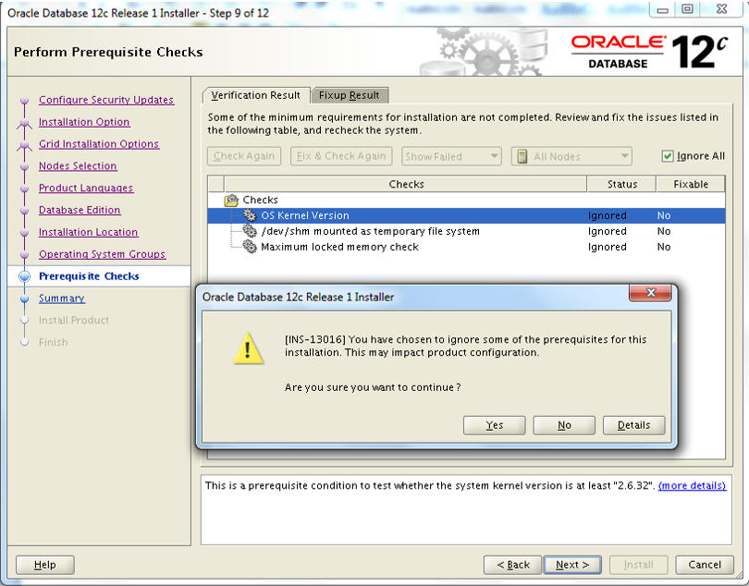Click the Cancel button
The width and height of the screenshot is (749, 586).
tap(705, 565)
